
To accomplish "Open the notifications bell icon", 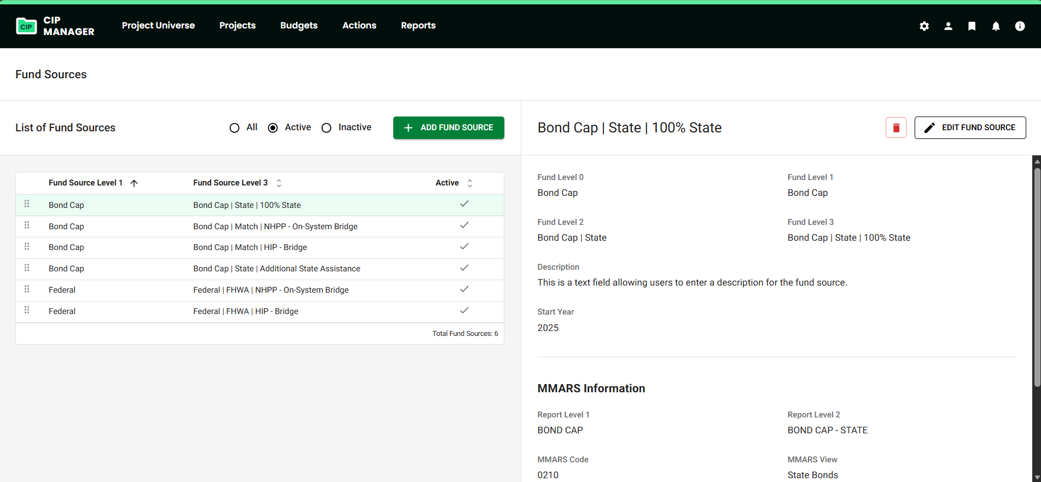I will point(996,26).
